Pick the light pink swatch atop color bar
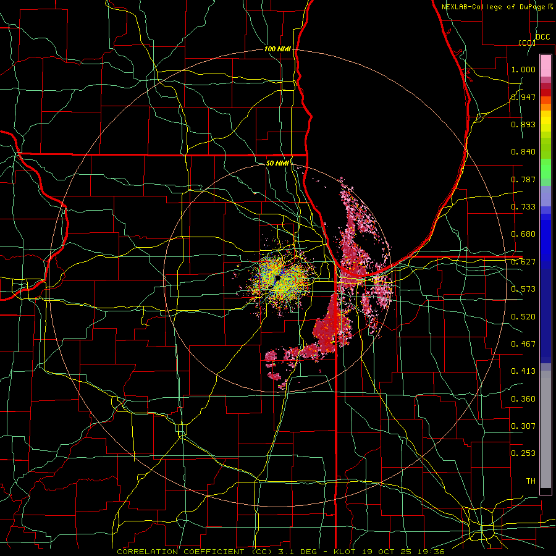The image size is (556, 556). (x=545, y=65)
